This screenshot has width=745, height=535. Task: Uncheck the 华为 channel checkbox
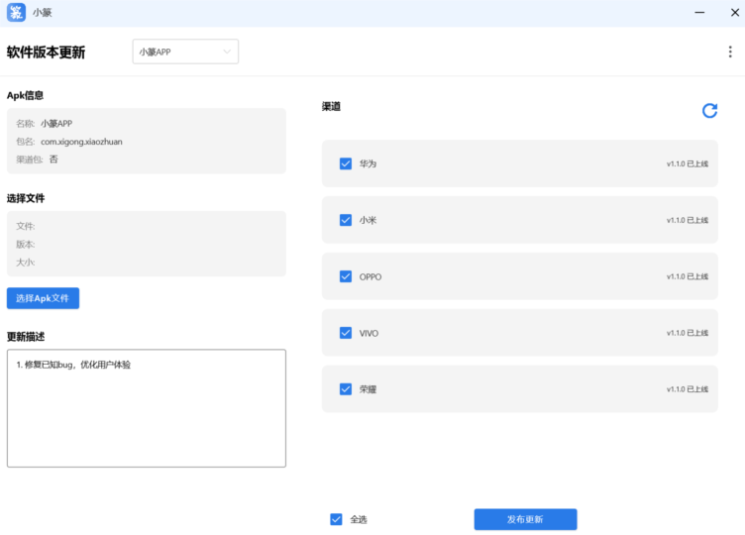click(346, 163)
